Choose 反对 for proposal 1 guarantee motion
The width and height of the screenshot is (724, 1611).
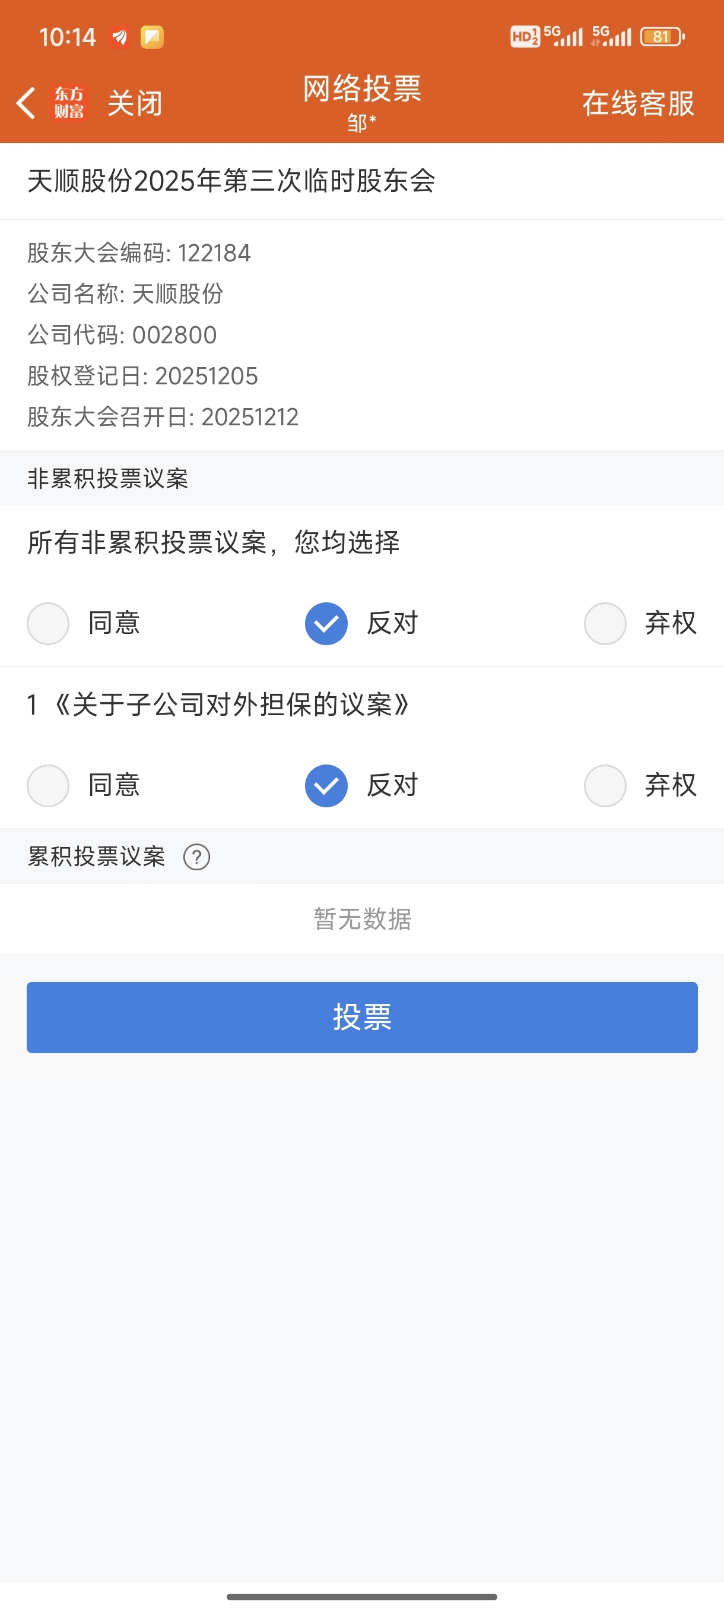(326, 785)
